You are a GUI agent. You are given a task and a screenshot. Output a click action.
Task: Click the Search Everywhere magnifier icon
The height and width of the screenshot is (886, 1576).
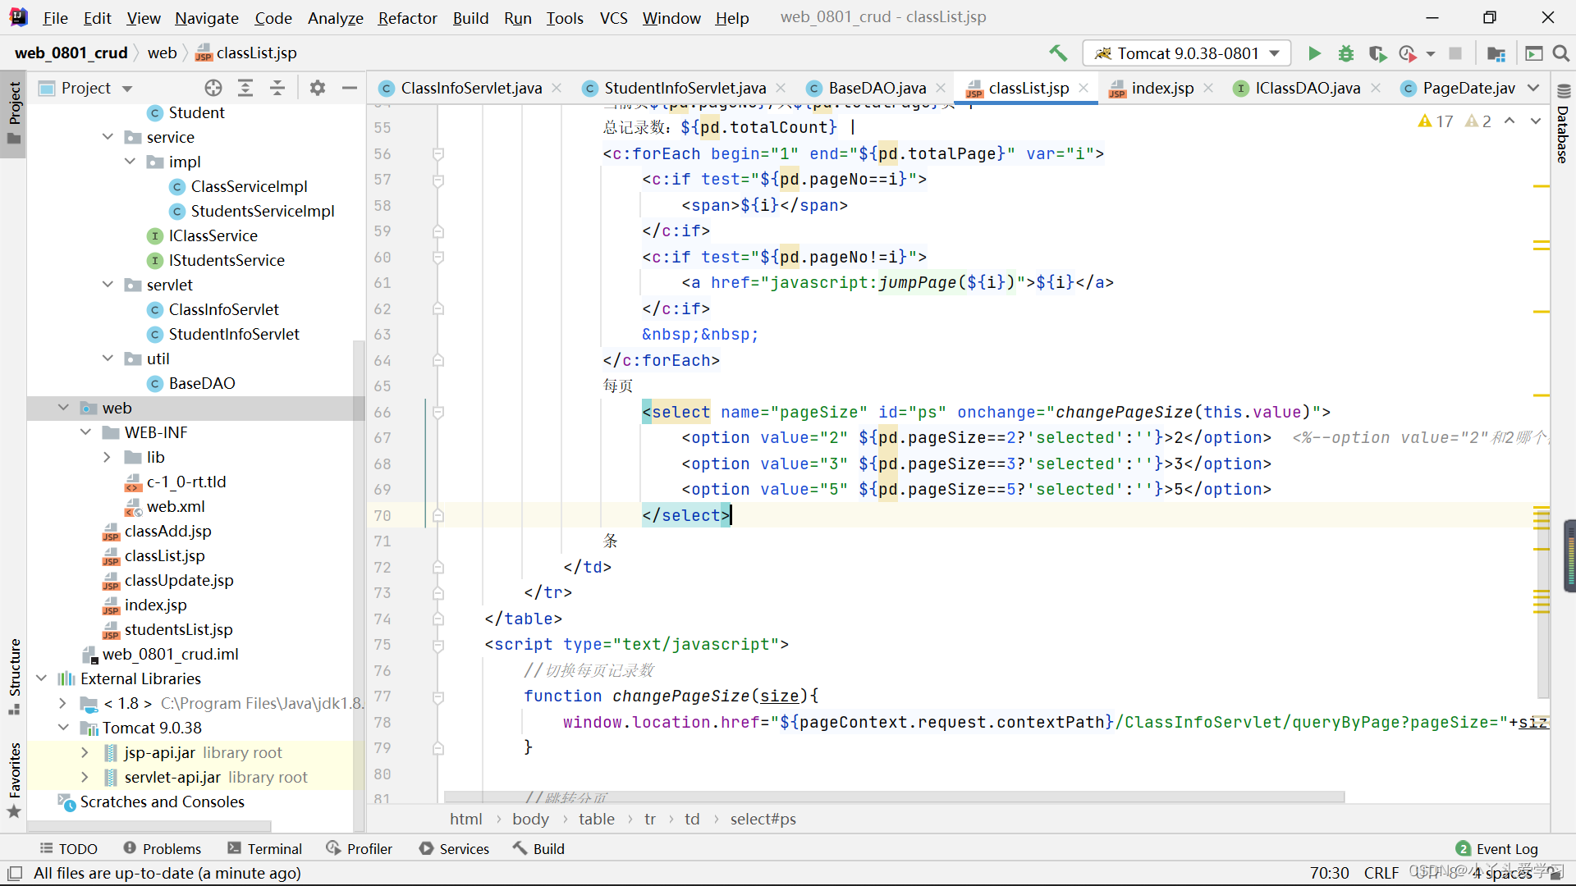[x=1561, y=53]
